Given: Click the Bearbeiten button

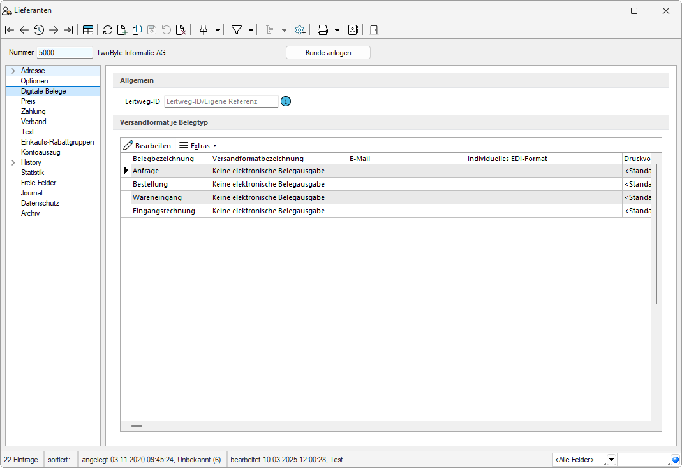Looking at the screenshot, I should pos(147,146).
